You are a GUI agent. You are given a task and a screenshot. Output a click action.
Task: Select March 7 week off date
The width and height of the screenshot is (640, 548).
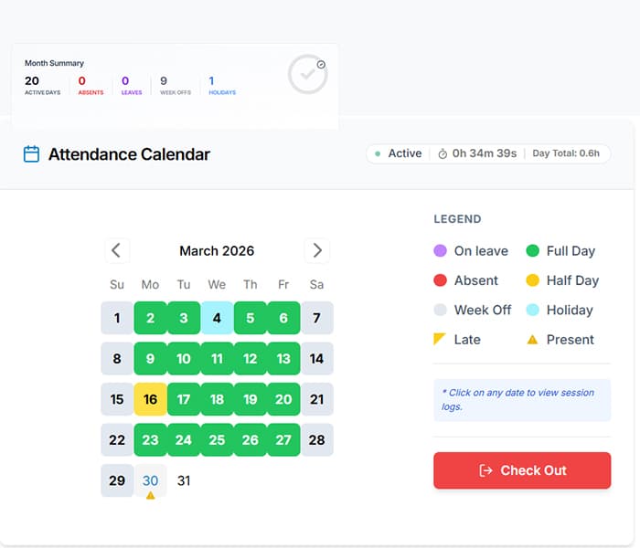tap(316, 318)
